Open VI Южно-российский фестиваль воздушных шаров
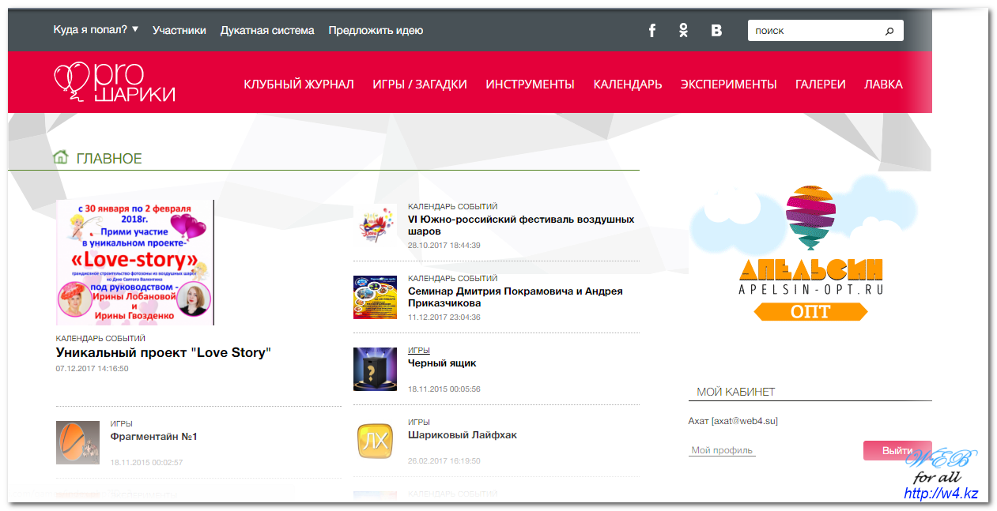 click(521, 225)
